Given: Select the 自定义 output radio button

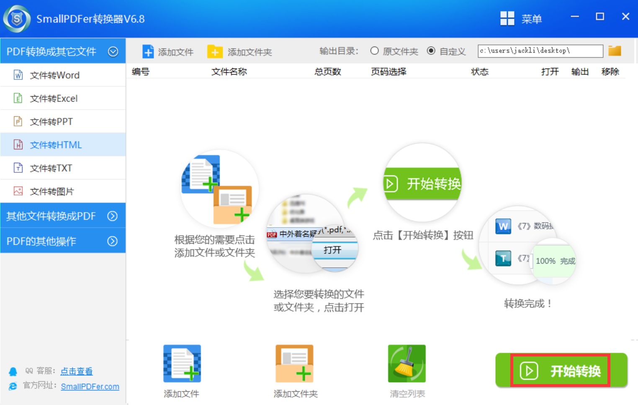Looking at the screenshot, I should pos(431,51).
